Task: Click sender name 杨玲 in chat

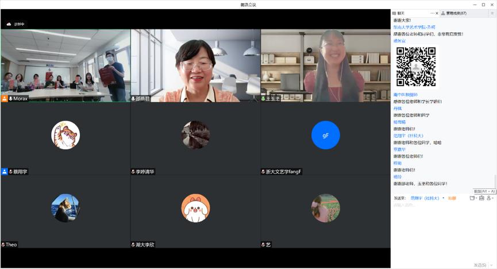Action: [398, 177]
